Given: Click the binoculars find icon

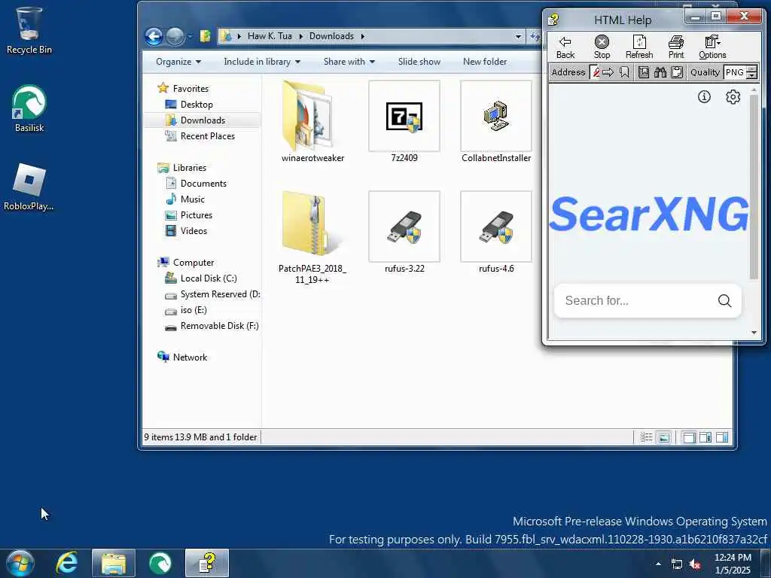Looking at the screenshot, I should click(x=660, y=73).
